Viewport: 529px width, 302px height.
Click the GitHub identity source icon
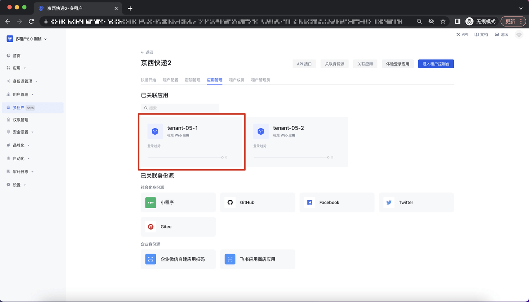pyautogui.click(x=230, y=202)
